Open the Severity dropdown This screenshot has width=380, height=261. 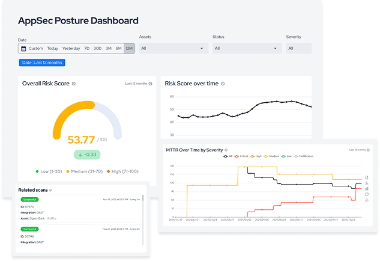click(299, 48)
